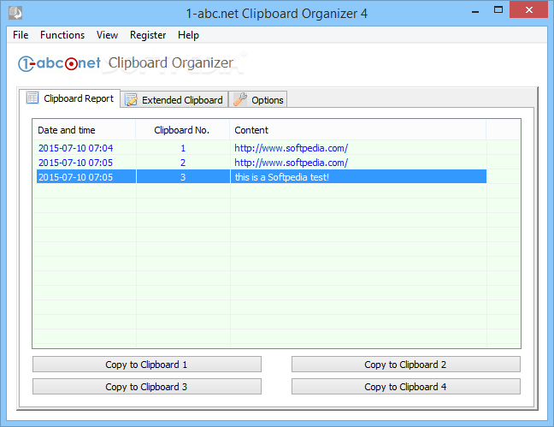Sort by Clipboard No. column header
Viewport: 554px width, 427px height.
click(x=183, y=130)
